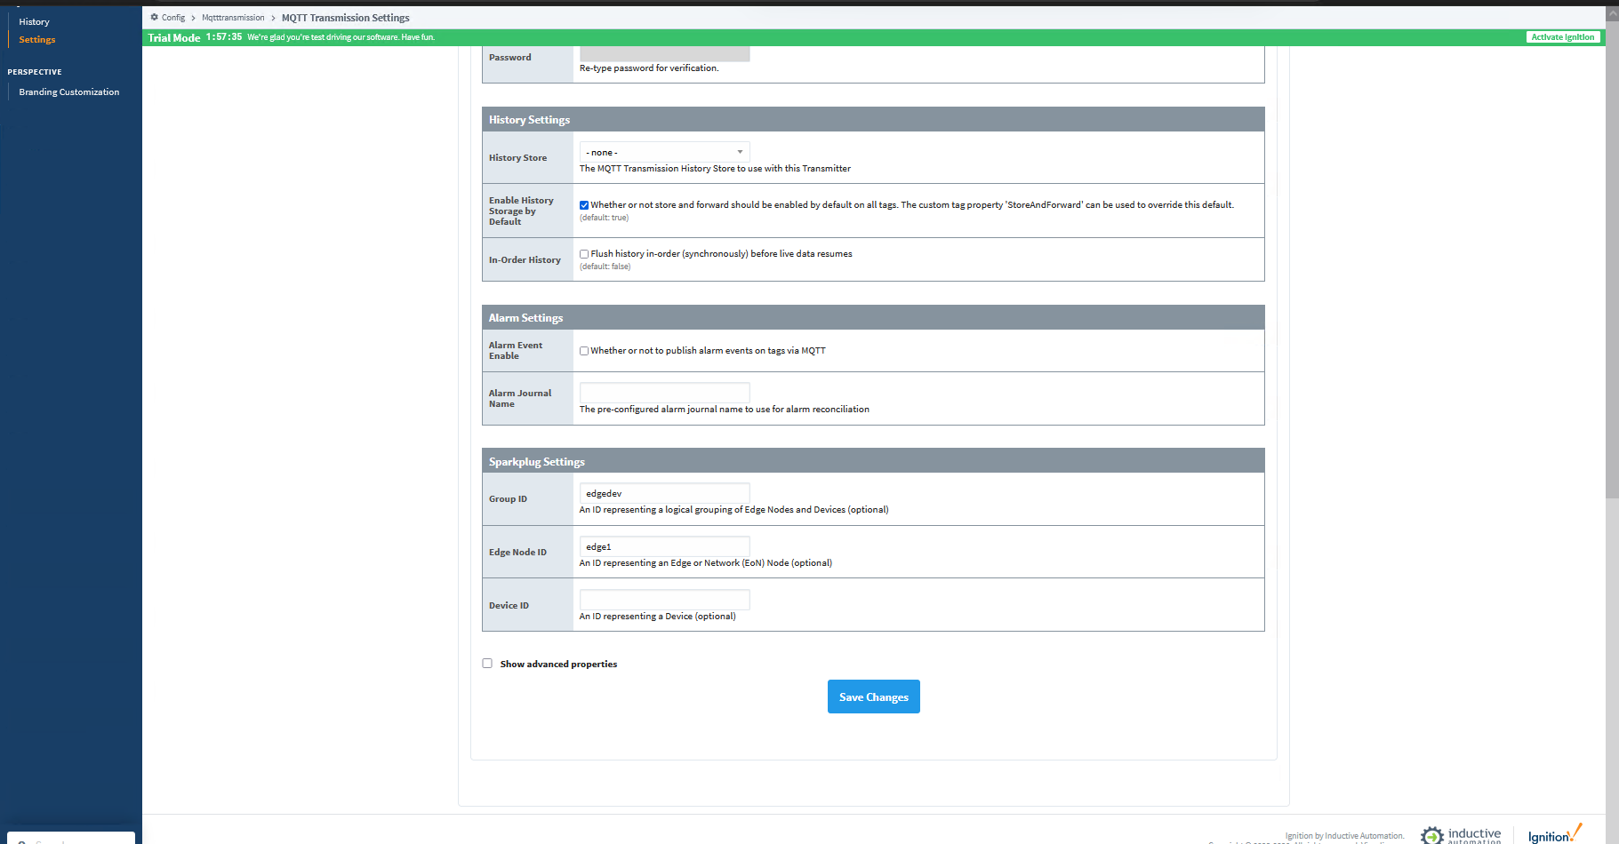Click the Activate Ignition button
This screenshot has height=844, width=1619.
1563,37
